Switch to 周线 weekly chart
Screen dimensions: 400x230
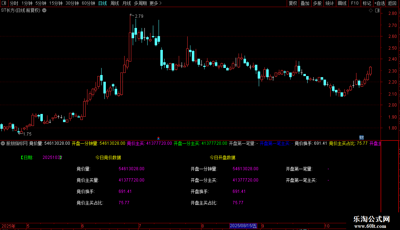[115, 3]
